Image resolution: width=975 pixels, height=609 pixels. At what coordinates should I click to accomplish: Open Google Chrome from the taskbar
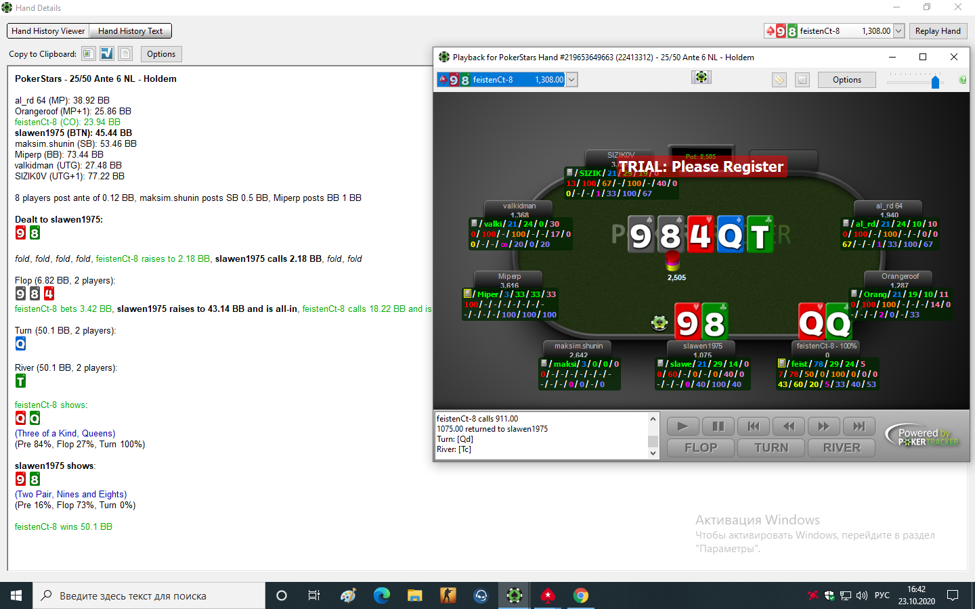[x=581, y=595]
